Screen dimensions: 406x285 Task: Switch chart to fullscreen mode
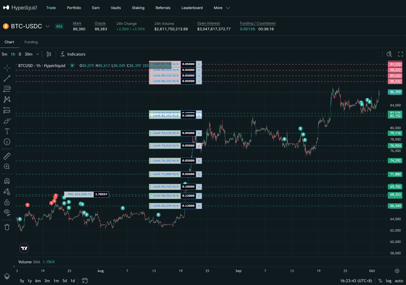tap(400, 54)
